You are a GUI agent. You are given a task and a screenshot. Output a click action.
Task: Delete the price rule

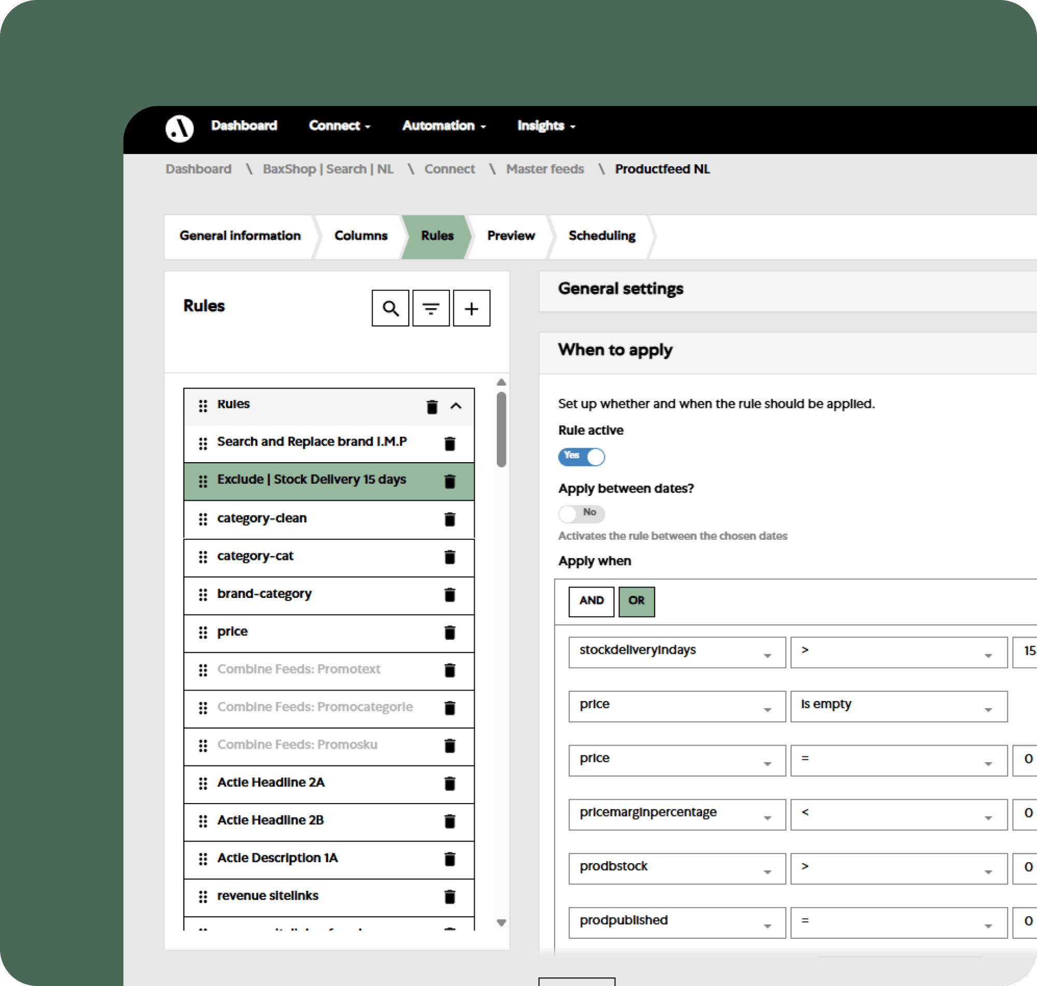(450, 633)
